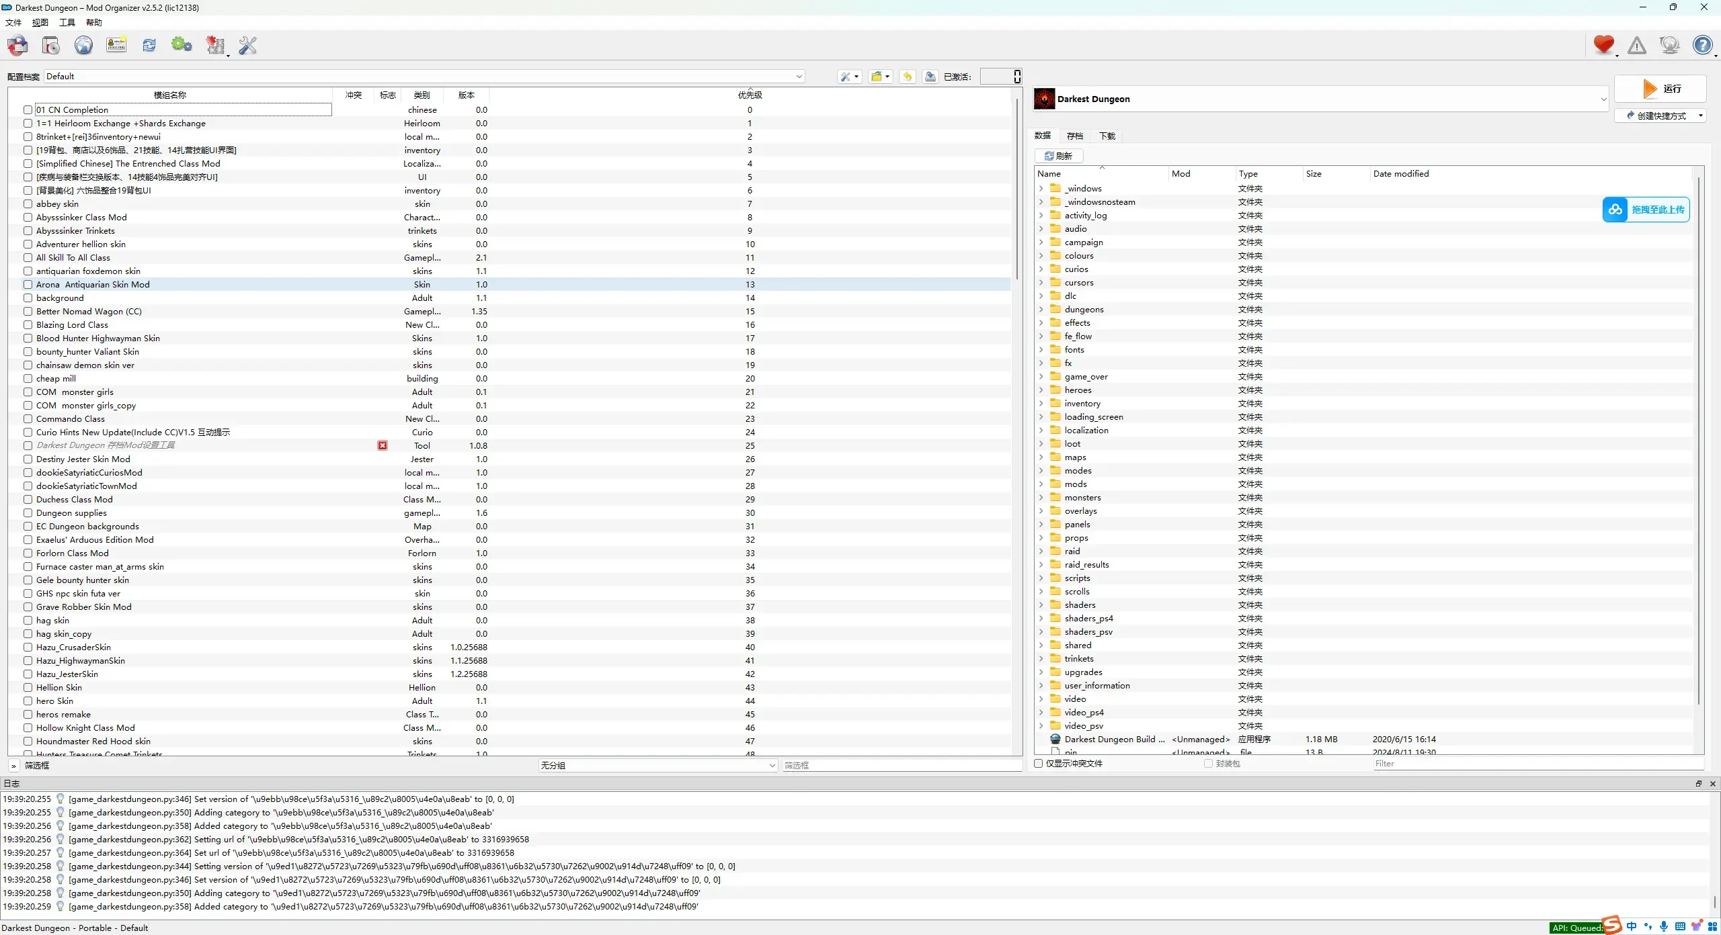Enable the Blazing Lord Class checkbox
The height and width of the screenshot is (935, 1721).
click(x=28, y=324)
